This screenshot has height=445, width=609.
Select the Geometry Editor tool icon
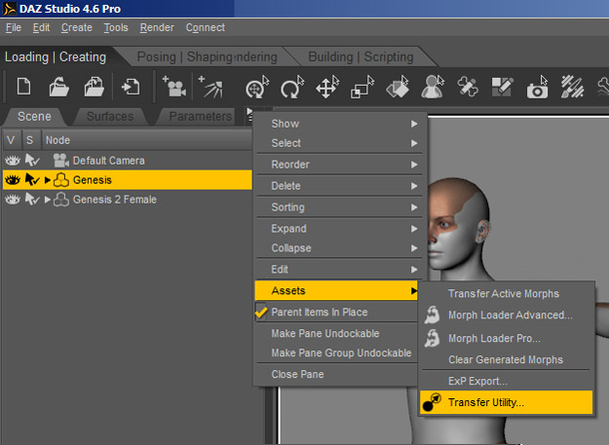click(502, 87)
